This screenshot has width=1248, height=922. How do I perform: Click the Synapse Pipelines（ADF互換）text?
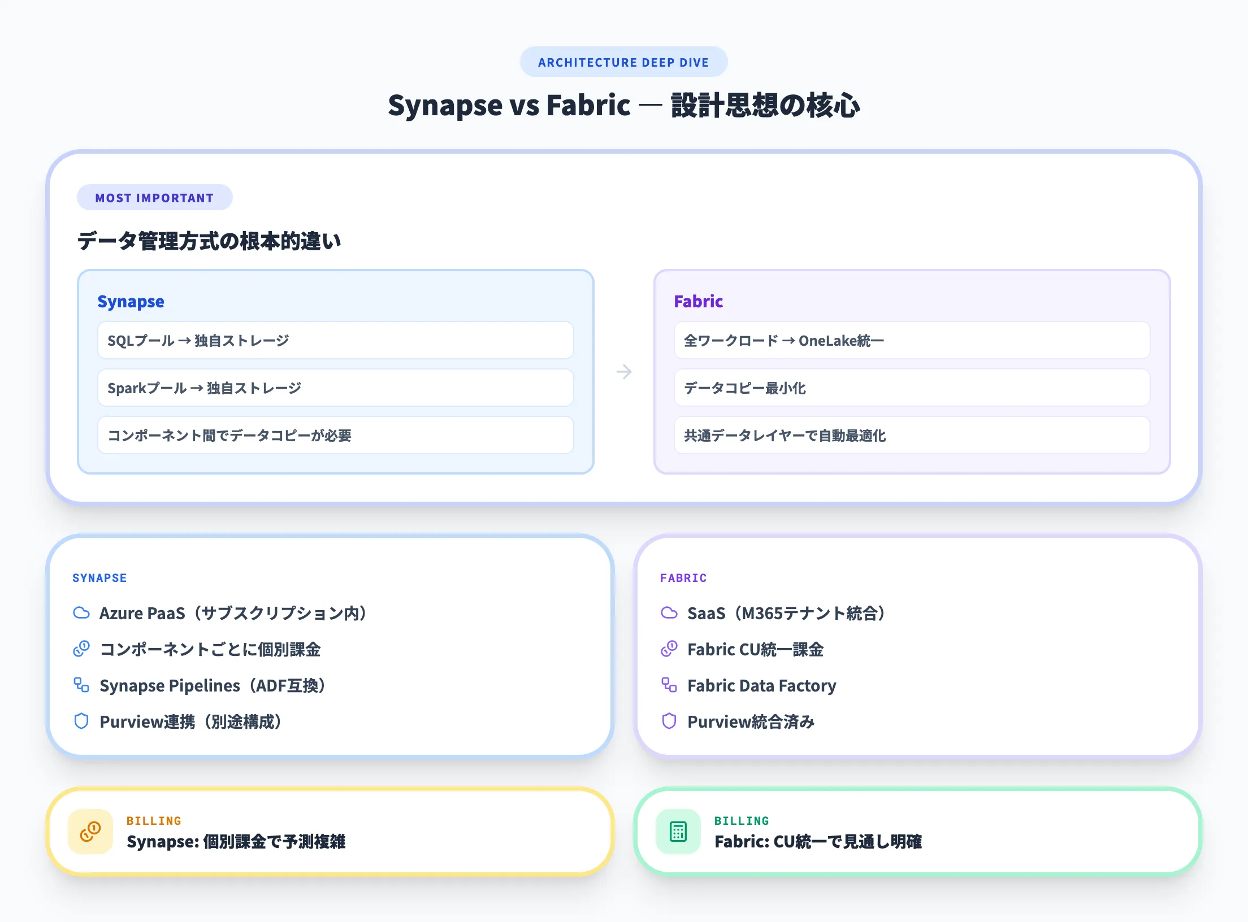(213, 686)
